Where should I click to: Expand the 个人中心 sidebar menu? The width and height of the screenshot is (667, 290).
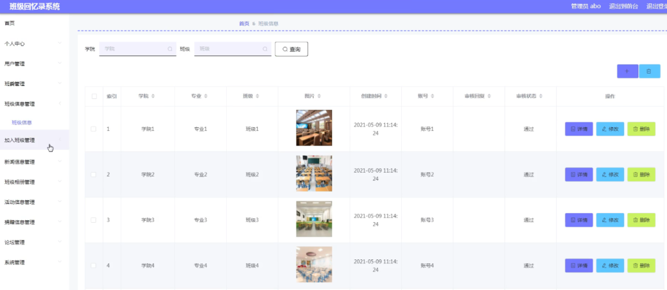click(x=35, y=44)
